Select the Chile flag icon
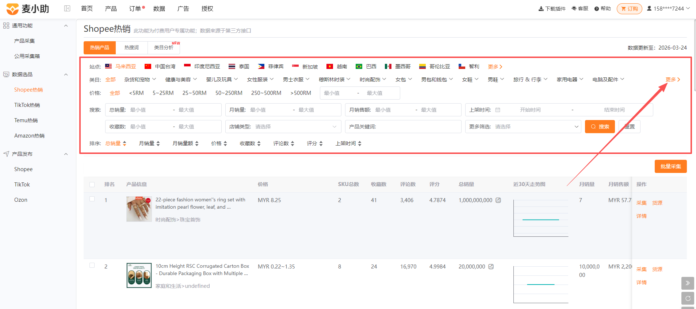 pyautogui.click(x=462, y=66)
